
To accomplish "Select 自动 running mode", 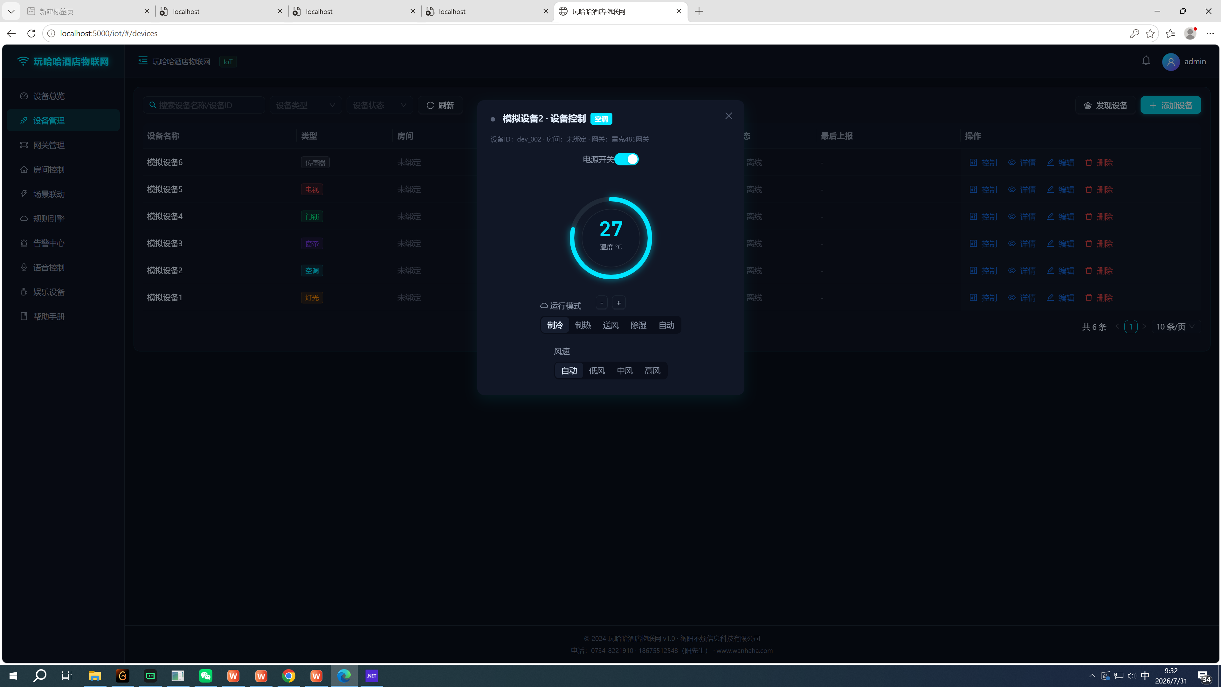I will (666, 325).
